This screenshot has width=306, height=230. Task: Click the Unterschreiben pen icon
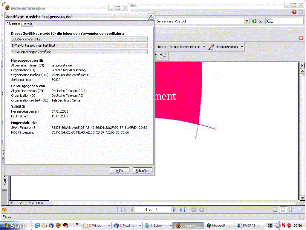tap(211, 47)
